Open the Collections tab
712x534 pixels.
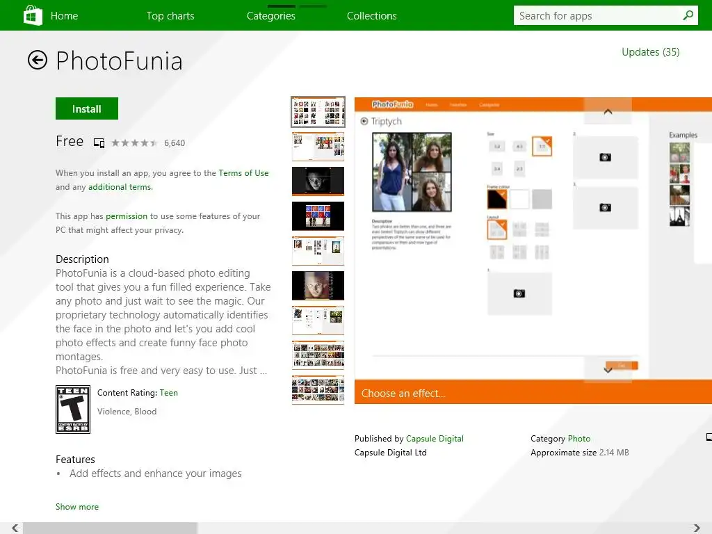372,16
